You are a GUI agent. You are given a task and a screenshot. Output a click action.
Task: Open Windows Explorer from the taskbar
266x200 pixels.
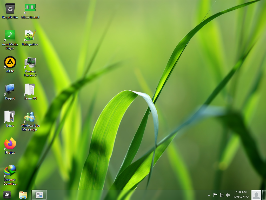[23, 195]
